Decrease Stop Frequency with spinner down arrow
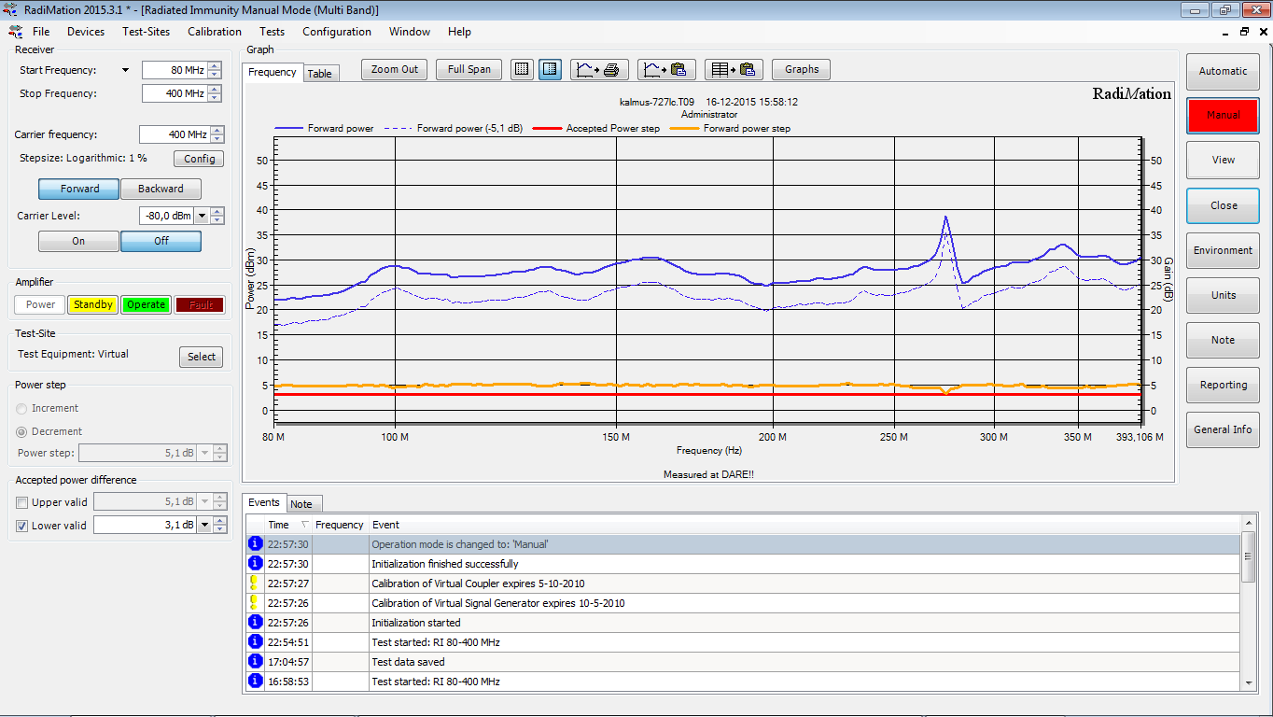This screenshot has width=1273, height=717. [x=216, y=97]
